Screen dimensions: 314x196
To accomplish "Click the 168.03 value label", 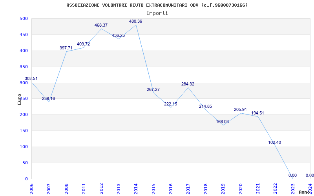I will point(223,122).
